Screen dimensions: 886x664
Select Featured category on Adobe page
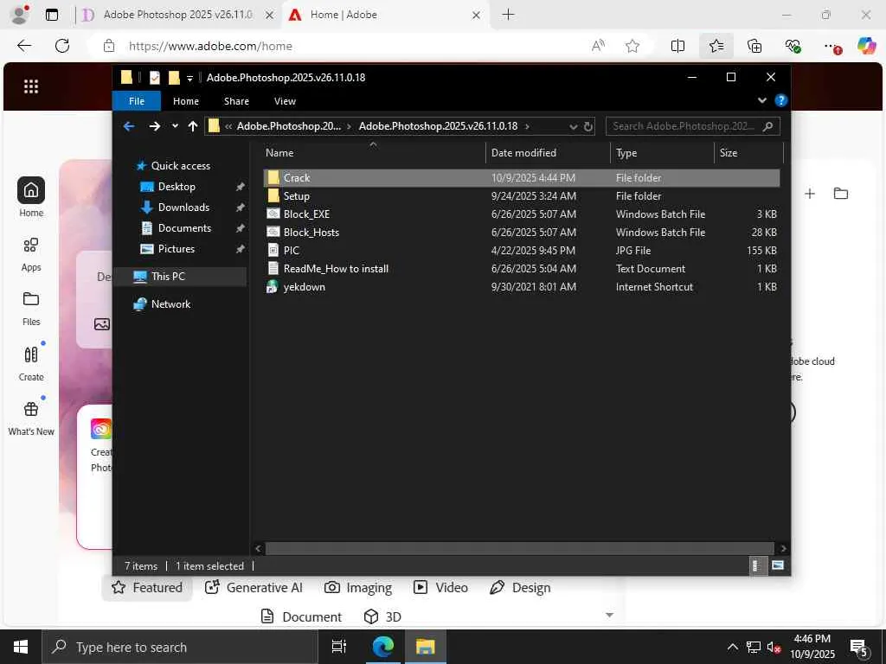tap(147, 587)
